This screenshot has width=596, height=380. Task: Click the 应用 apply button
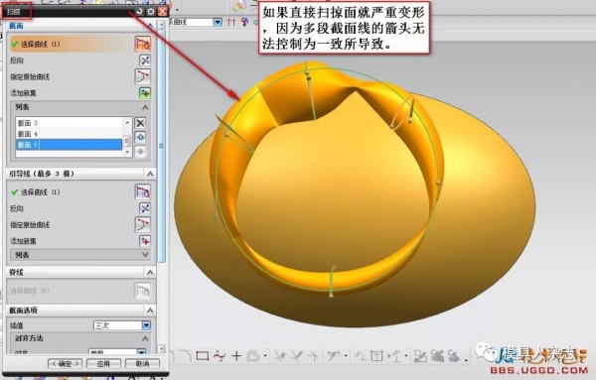[103, 364]
